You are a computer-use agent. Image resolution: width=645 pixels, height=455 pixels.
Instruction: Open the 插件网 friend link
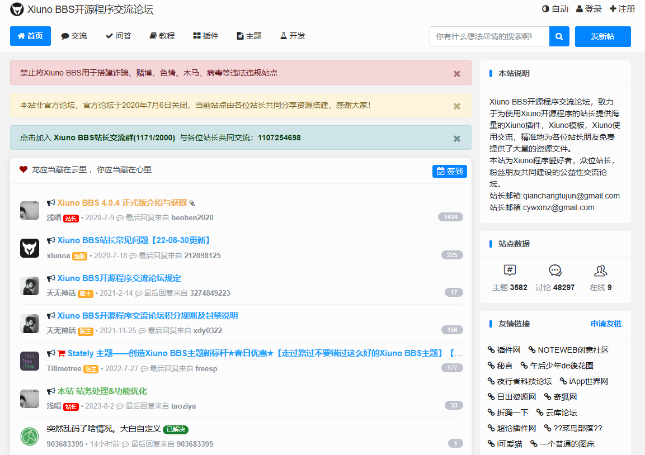[504, 350]
